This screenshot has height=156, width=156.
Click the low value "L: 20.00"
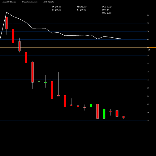[x=81, y=10]
